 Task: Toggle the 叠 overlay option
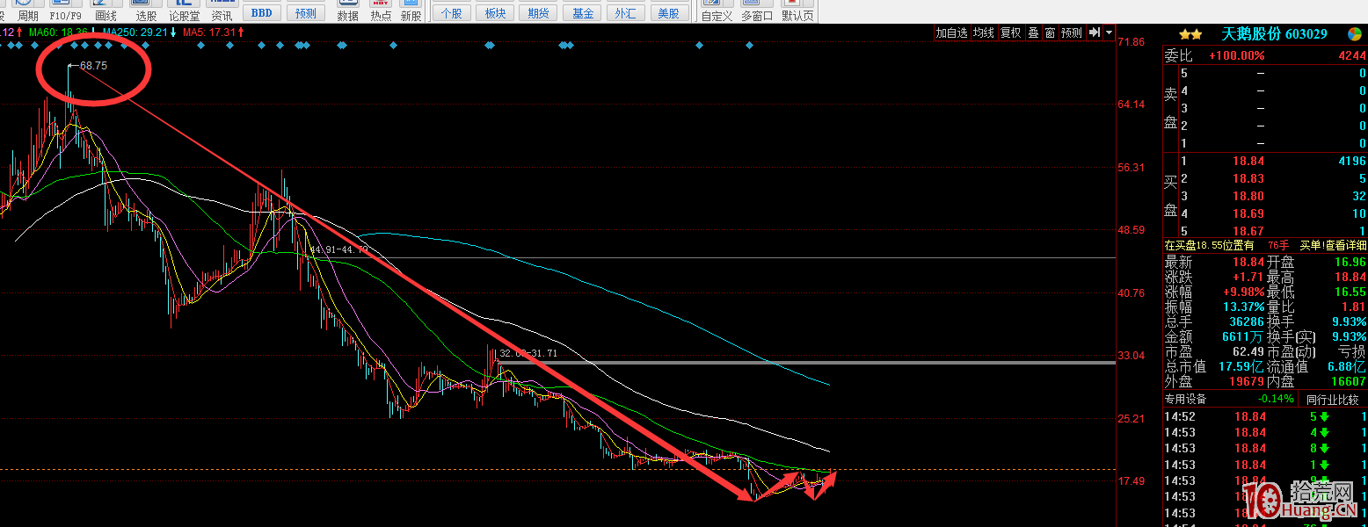coord(1033,32)
